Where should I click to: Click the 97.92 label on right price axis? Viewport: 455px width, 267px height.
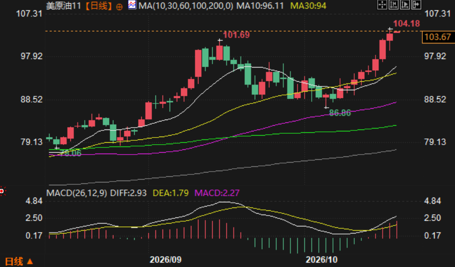click(435, 56)
